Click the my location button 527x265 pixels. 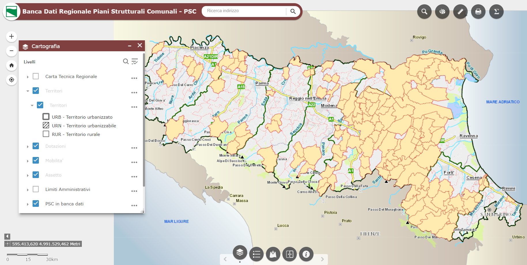tap(12, 80)
